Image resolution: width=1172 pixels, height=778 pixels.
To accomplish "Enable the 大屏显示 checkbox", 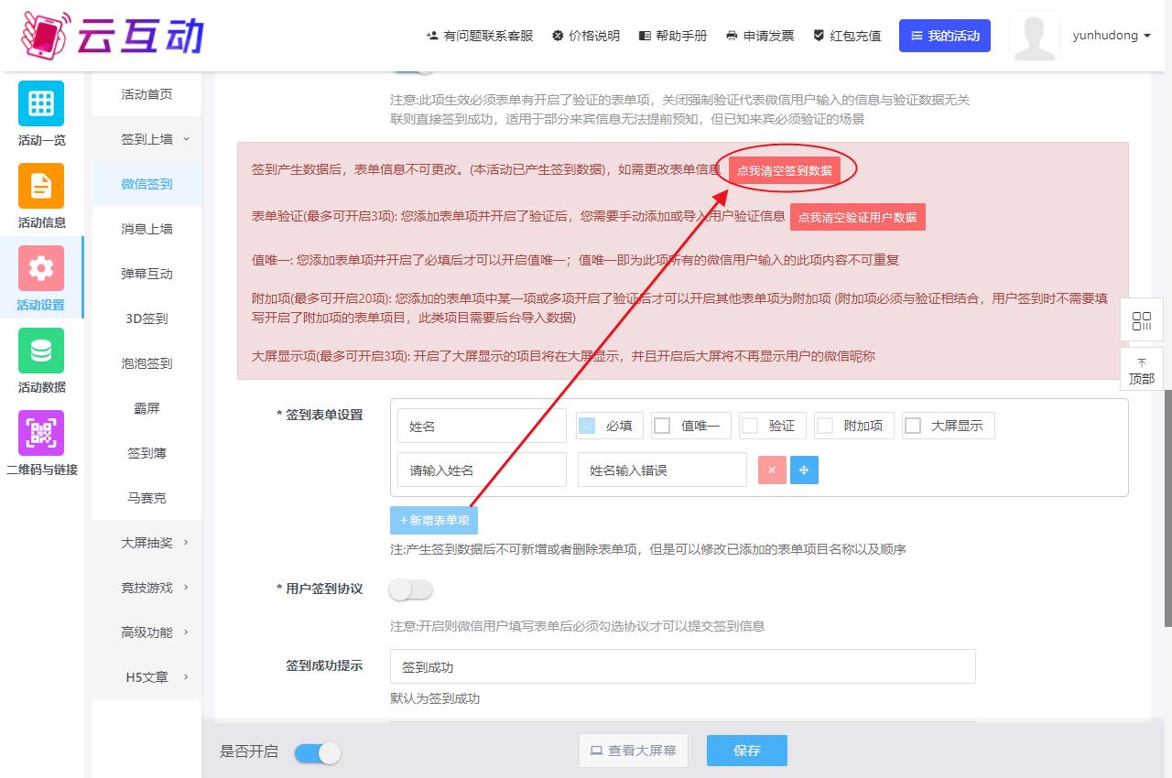I will (x=913, y=426).
